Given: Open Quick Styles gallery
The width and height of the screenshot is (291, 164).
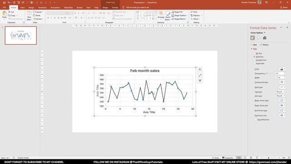Looking at the screenshot, I should pyautogui.click(x=168, y=16).
